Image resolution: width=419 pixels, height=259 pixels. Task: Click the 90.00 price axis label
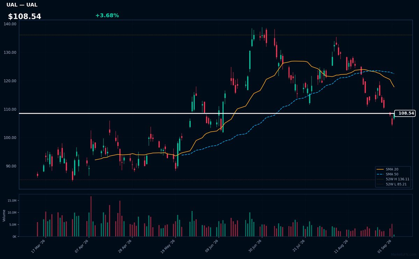tap(11, 166)
